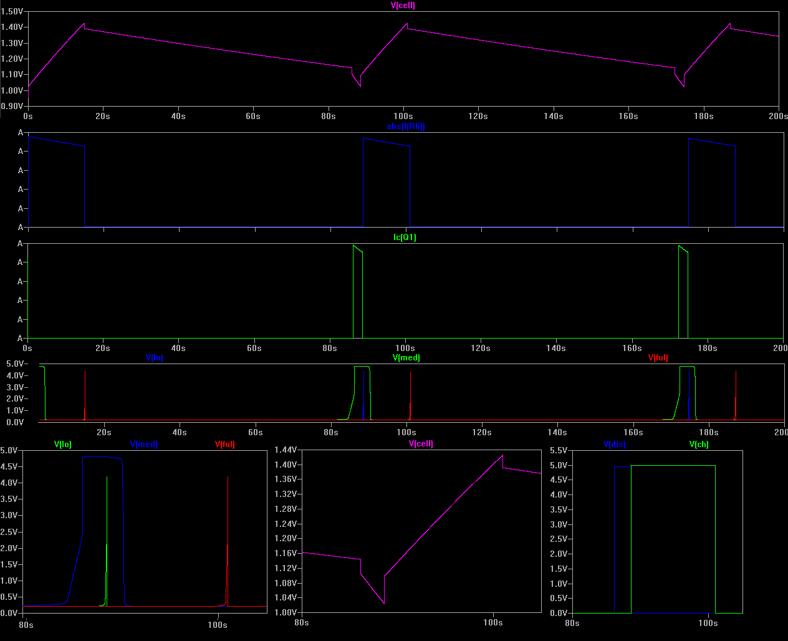Click the green V[med] label in the fourth plot
Screen dimensions: 788x641
[x=406, y=358]
